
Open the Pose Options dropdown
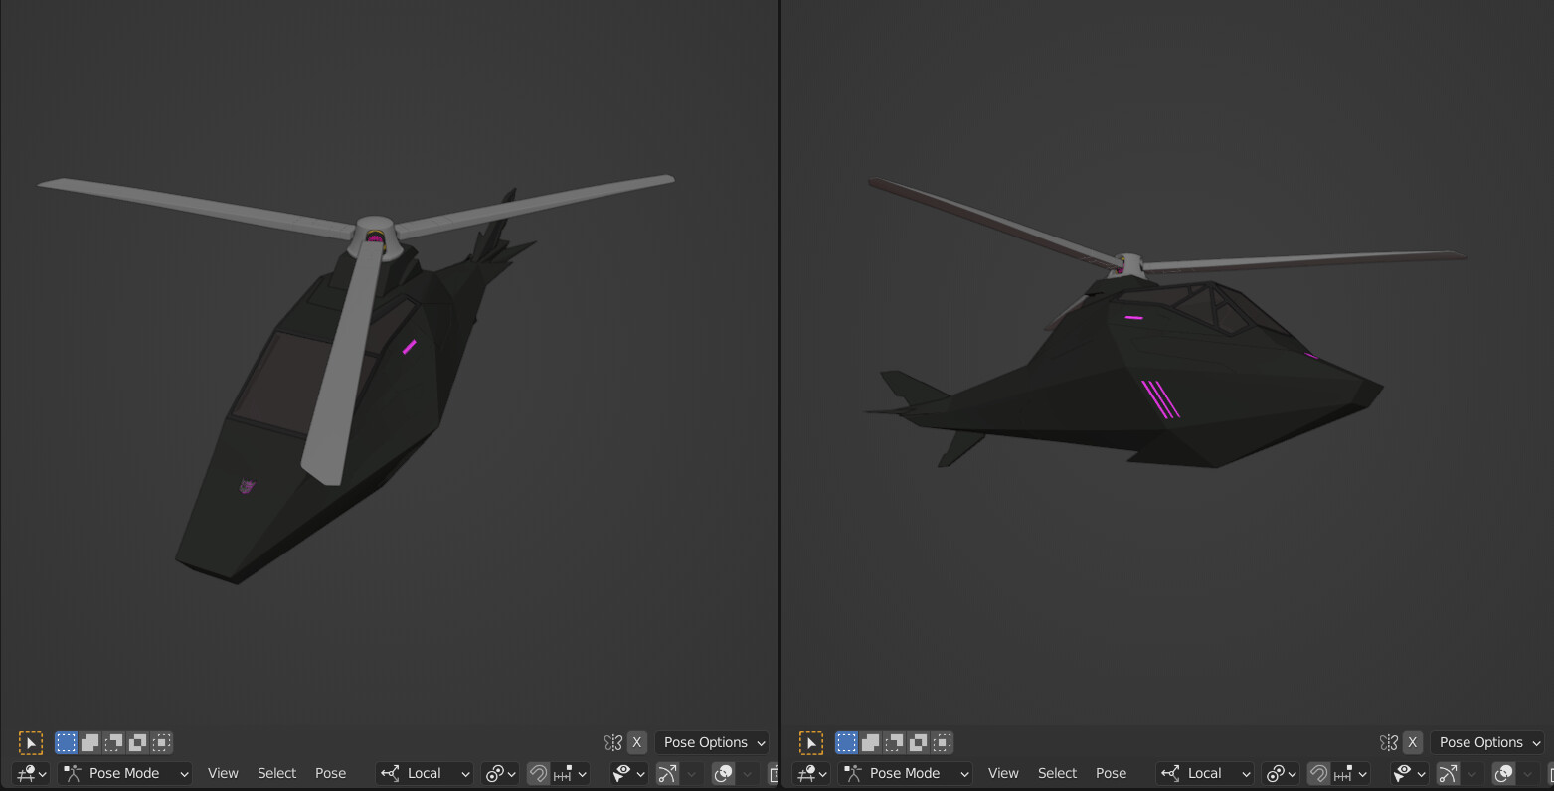point(711,742)
